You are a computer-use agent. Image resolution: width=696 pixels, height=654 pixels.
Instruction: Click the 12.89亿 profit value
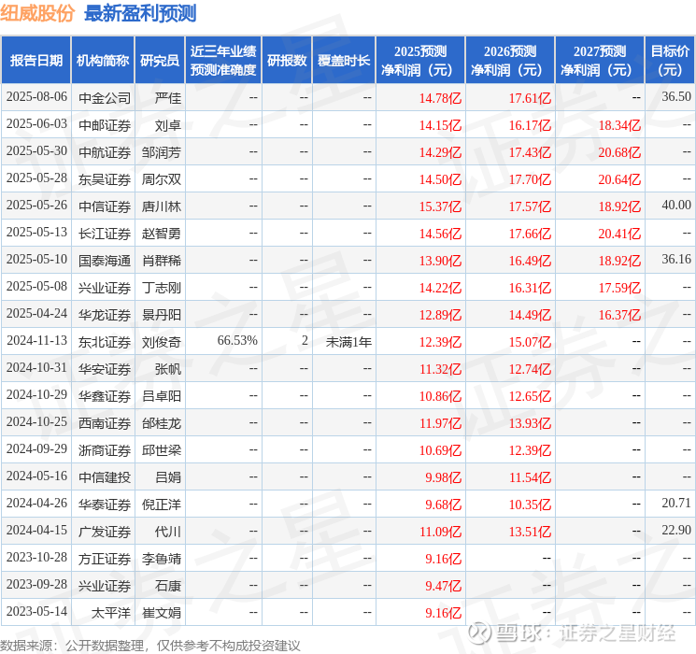(440, 315)
